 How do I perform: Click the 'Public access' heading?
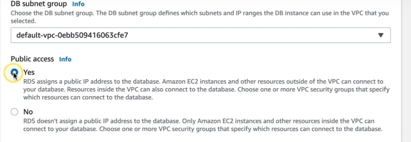pyautogui.click(x=32, y=59)
